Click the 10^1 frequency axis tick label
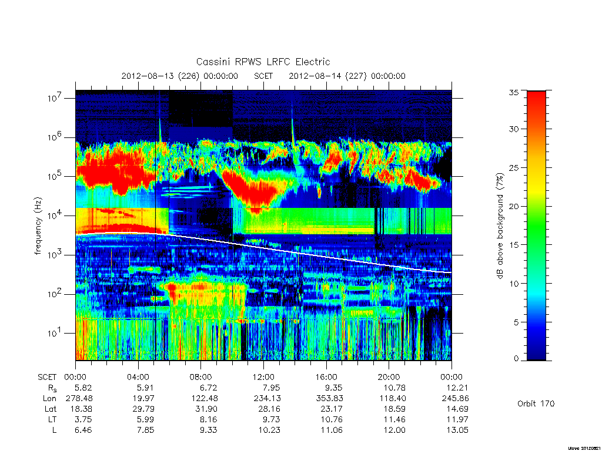The image size is (602, 451). click(x=55, y=333)
